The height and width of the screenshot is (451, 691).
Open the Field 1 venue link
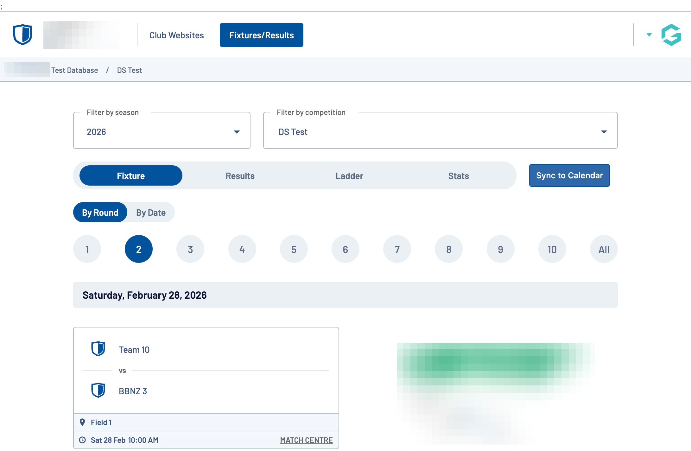(x=101, y=422)
